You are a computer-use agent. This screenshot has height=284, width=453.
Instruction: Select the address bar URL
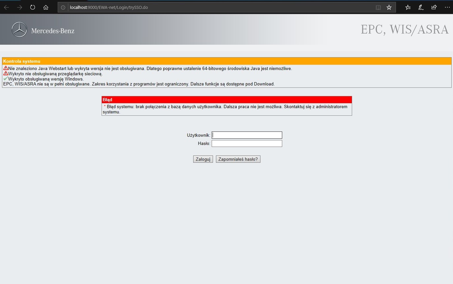tap(109, 7)
